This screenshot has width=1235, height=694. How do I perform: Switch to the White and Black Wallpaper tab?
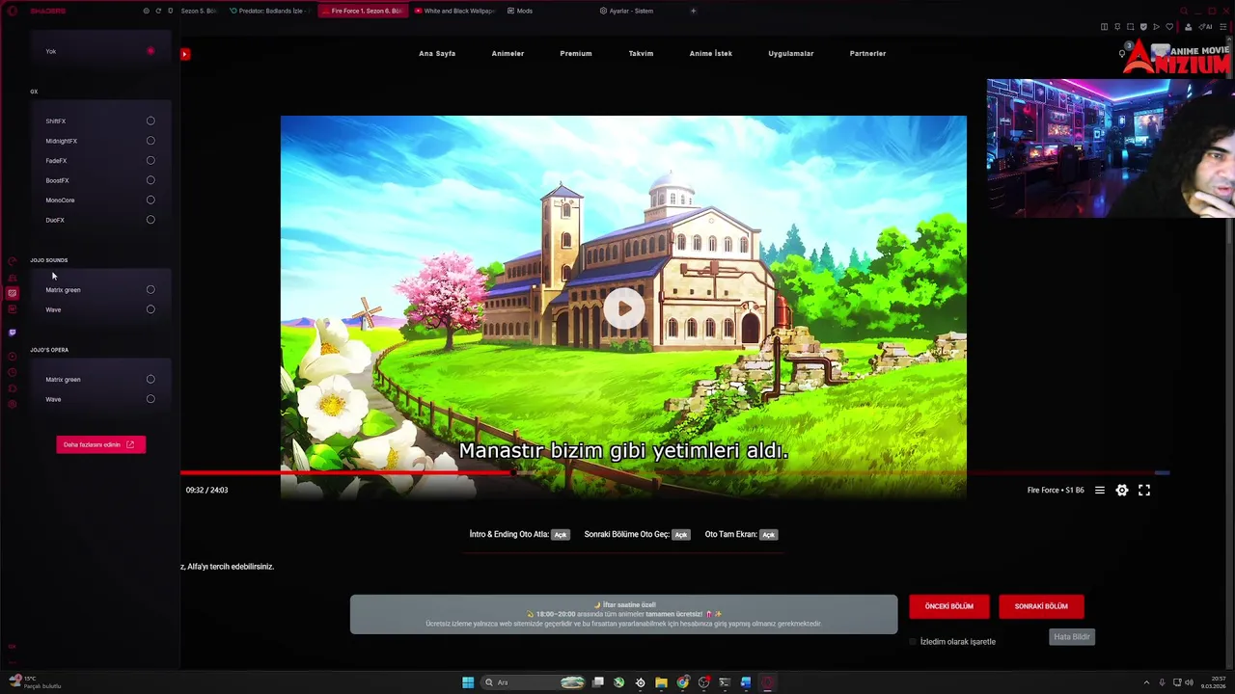click(x=453, y=11)
